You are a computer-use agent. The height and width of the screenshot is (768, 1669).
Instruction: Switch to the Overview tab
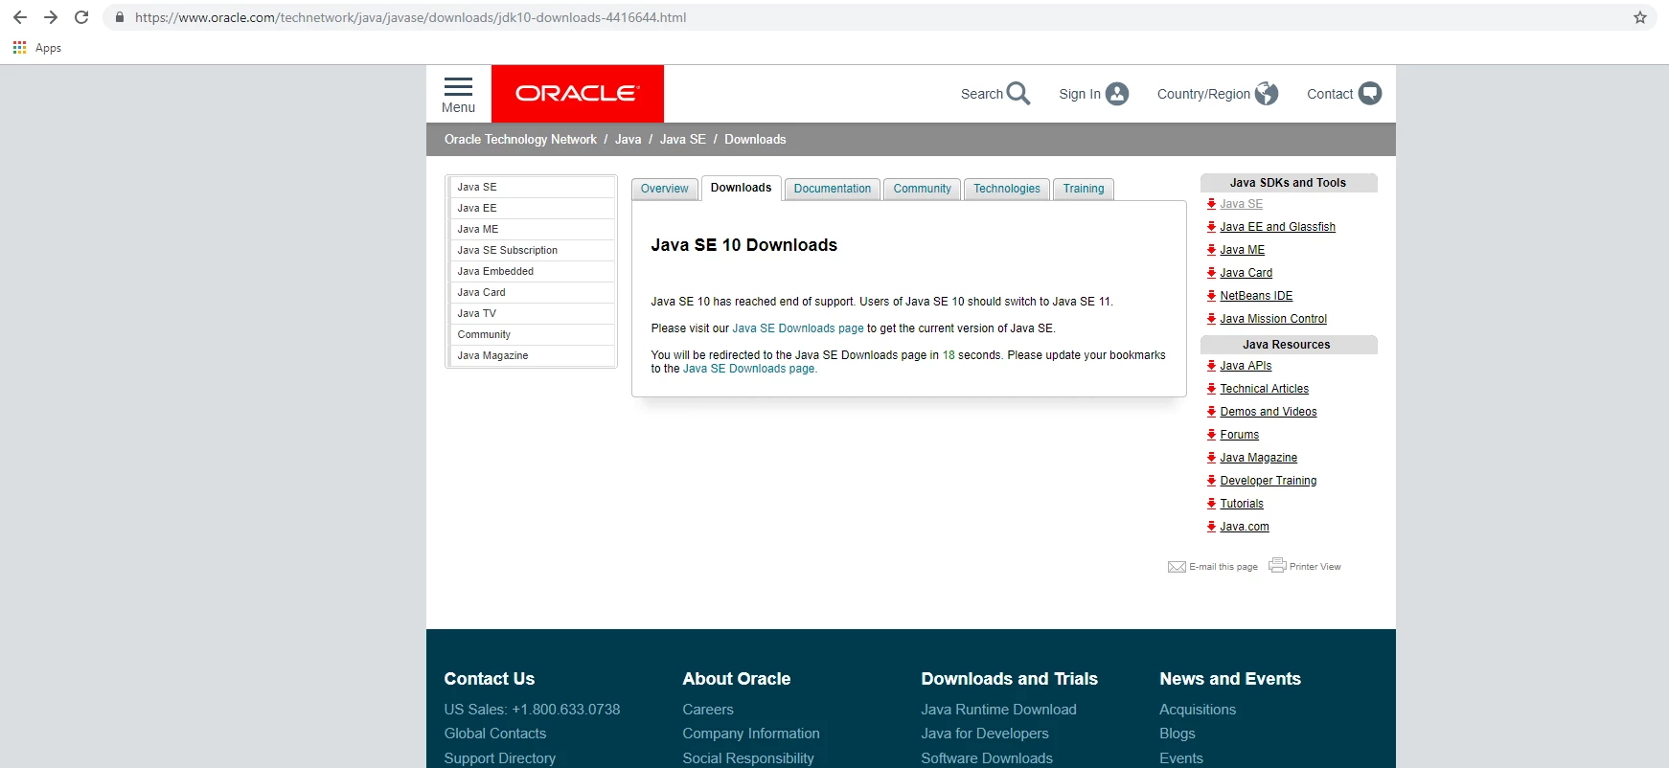664,189
